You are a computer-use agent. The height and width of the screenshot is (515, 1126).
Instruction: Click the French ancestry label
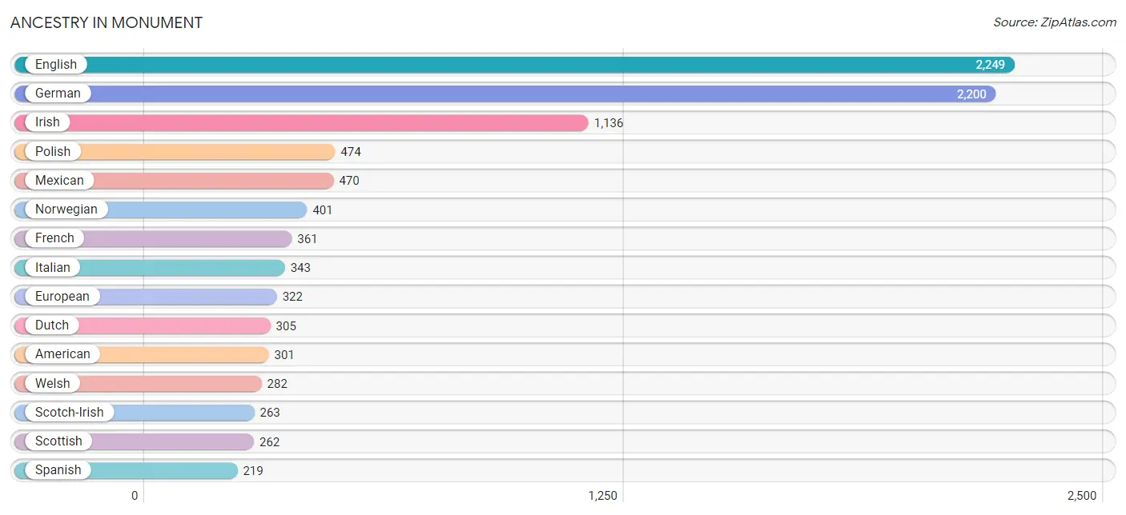click(x=54, y=238)
